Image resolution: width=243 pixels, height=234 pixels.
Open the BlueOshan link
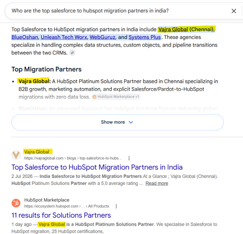25,37
